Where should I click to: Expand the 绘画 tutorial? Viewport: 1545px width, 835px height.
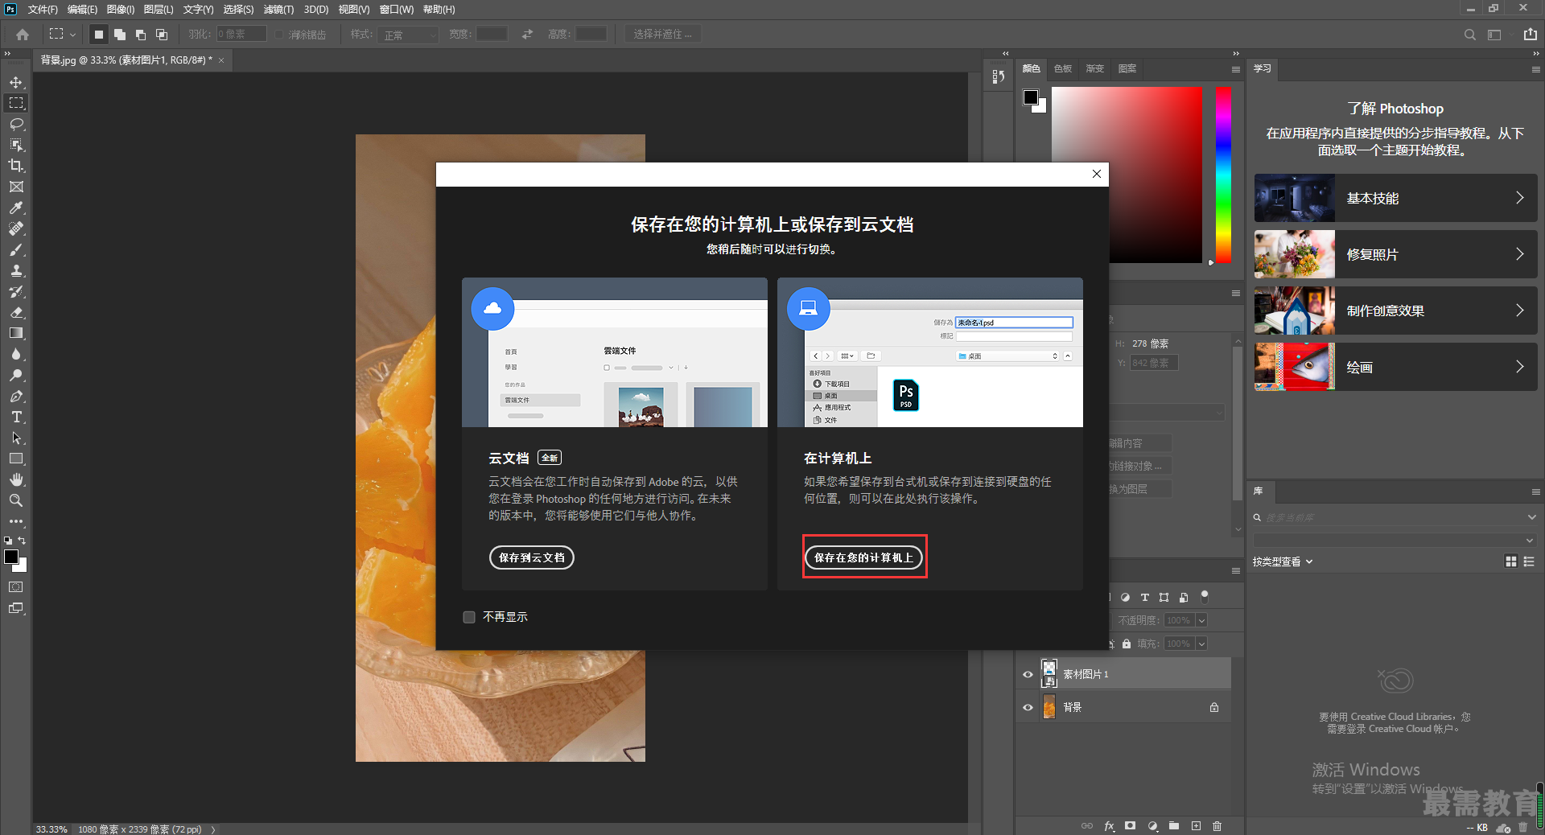tap(1395, 367)
